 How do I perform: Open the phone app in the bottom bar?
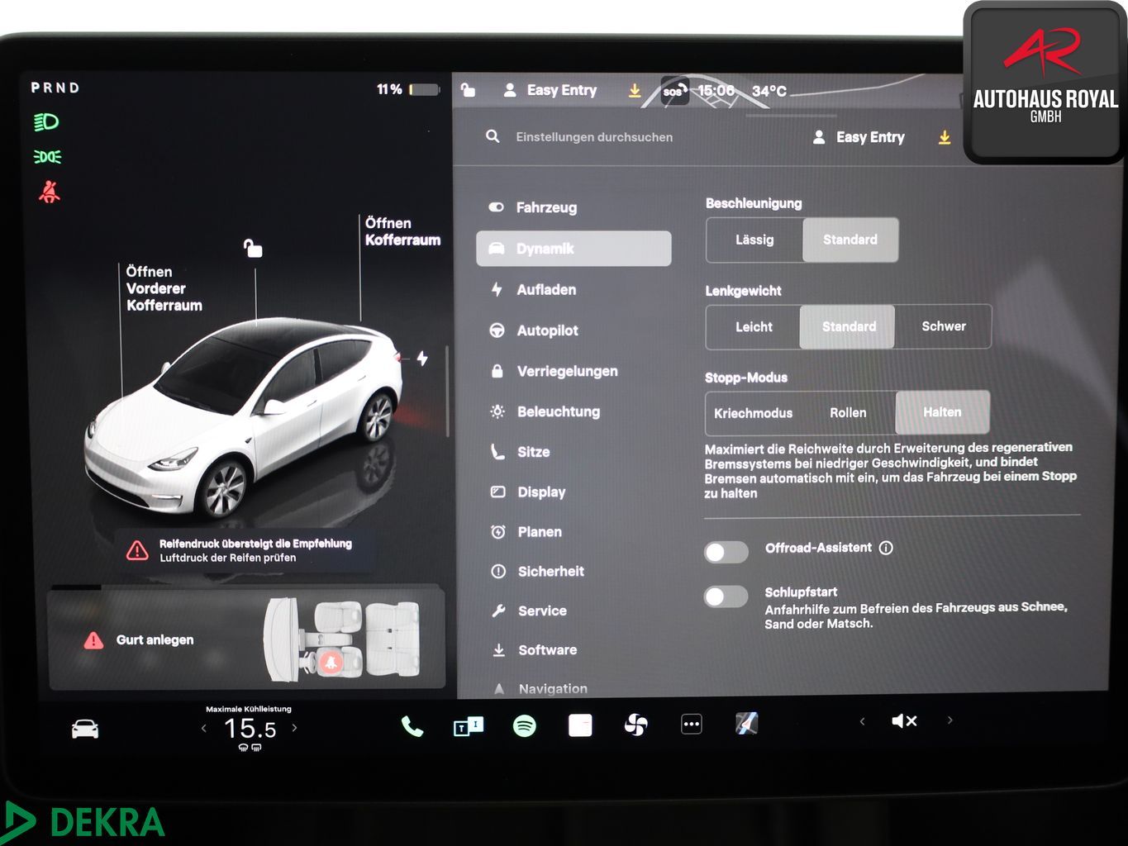point(412,726)
